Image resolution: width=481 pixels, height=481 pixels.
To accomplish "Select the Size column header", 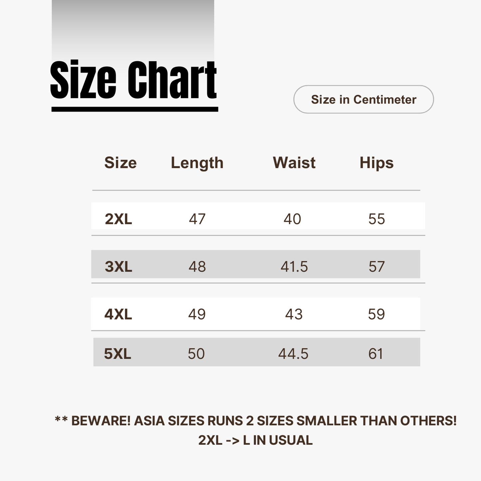I will [120, 163].
